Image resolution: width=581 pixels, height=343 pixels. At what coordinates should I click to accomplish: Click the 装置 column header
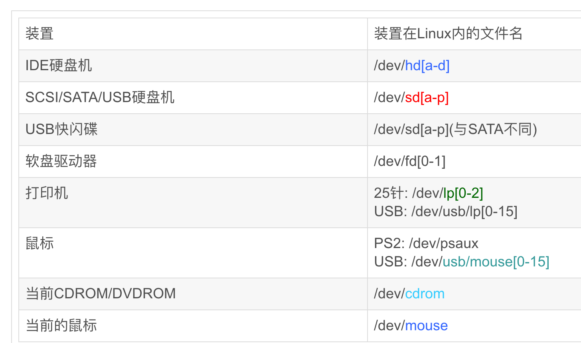click(x=40, y=34)
